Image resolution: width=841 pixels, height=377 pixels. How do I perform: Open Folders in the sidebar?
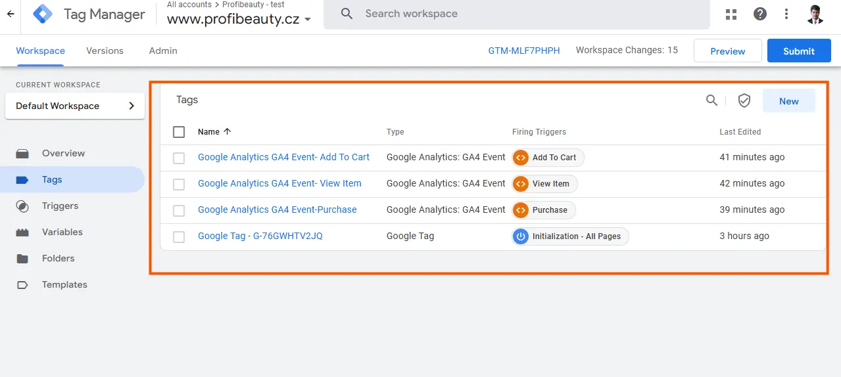[x=72, y=259]
